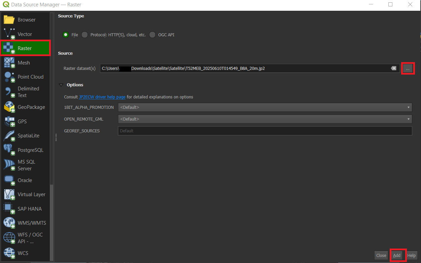Click the Add button
Screen dimensions: 421x263
[397, 255]
